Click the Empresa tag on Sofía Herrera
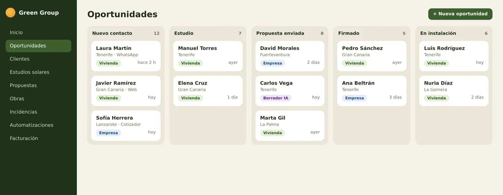503x195 pixels. 108,133
